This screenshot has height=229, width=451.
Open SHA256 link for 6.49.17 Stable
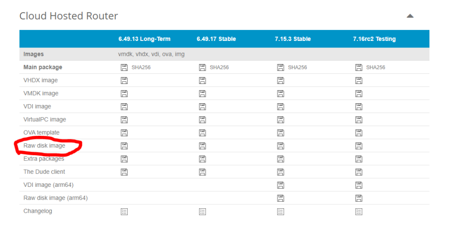click(219, 67)
